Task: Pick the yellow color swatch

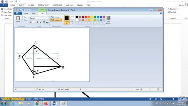Action: click(x=92, y=17)
